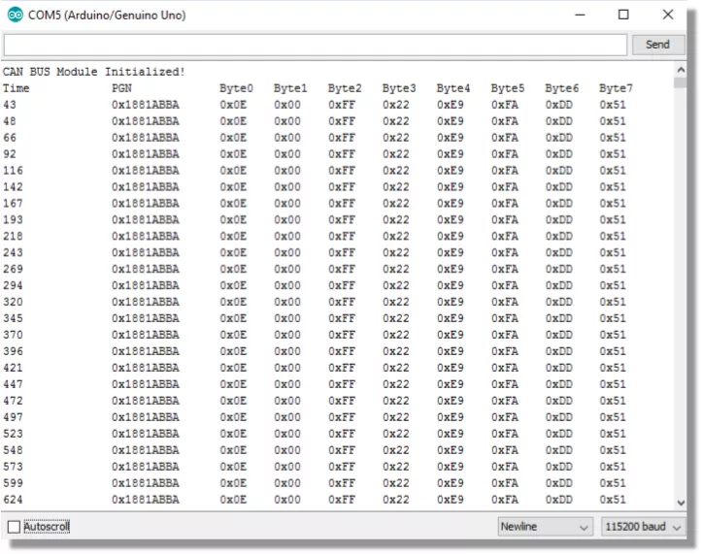702x554 pixels.
Task: Close the COM5 serial monitor window
Action: point(667,15)
